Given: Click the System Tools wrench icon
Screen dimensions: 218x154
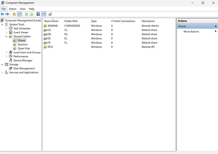Looking at the screenshot, I should (7, 24).
